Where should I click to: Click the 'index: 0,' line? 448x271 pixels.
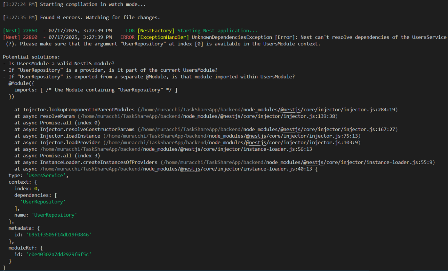click(x=27, y=188)
